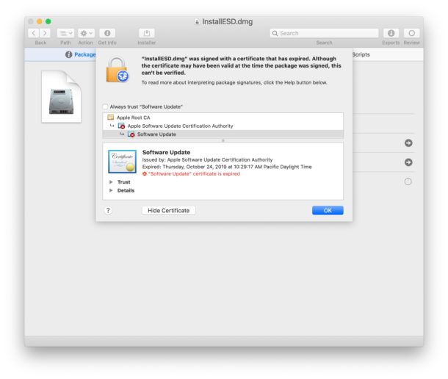Viewport: 448px width, 379px height.
Task: Click the lock icon in the dialog
Action: (118, 70)
